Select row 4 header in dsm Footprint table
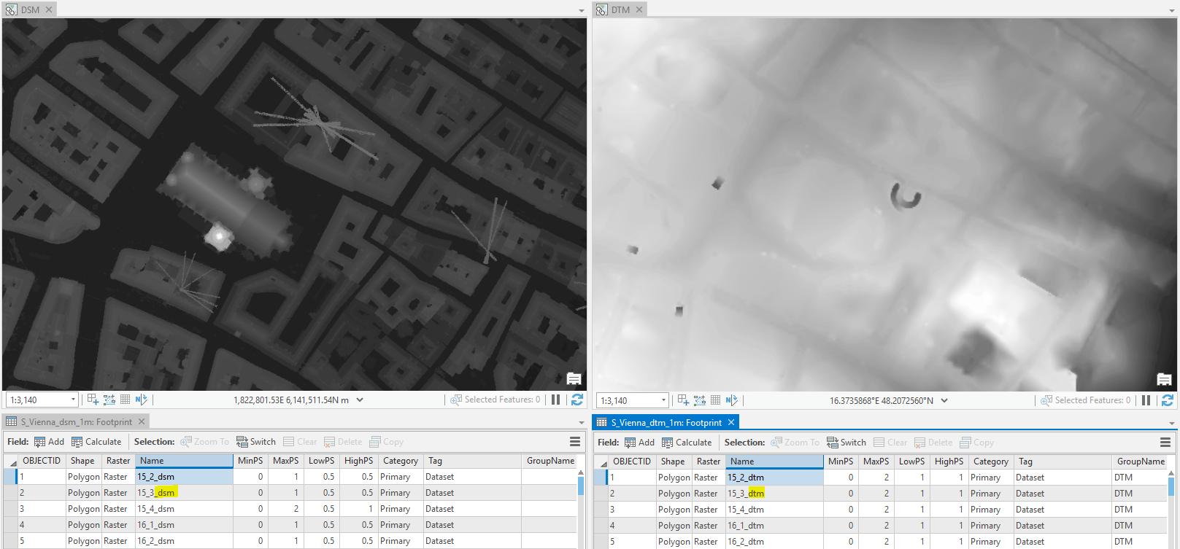The height and width of the screenshot is (549, 1180). coord(9,525)
